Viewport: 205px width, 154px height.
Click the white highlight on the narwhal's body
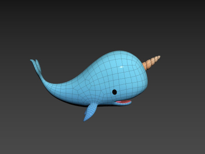click(121, 67)
